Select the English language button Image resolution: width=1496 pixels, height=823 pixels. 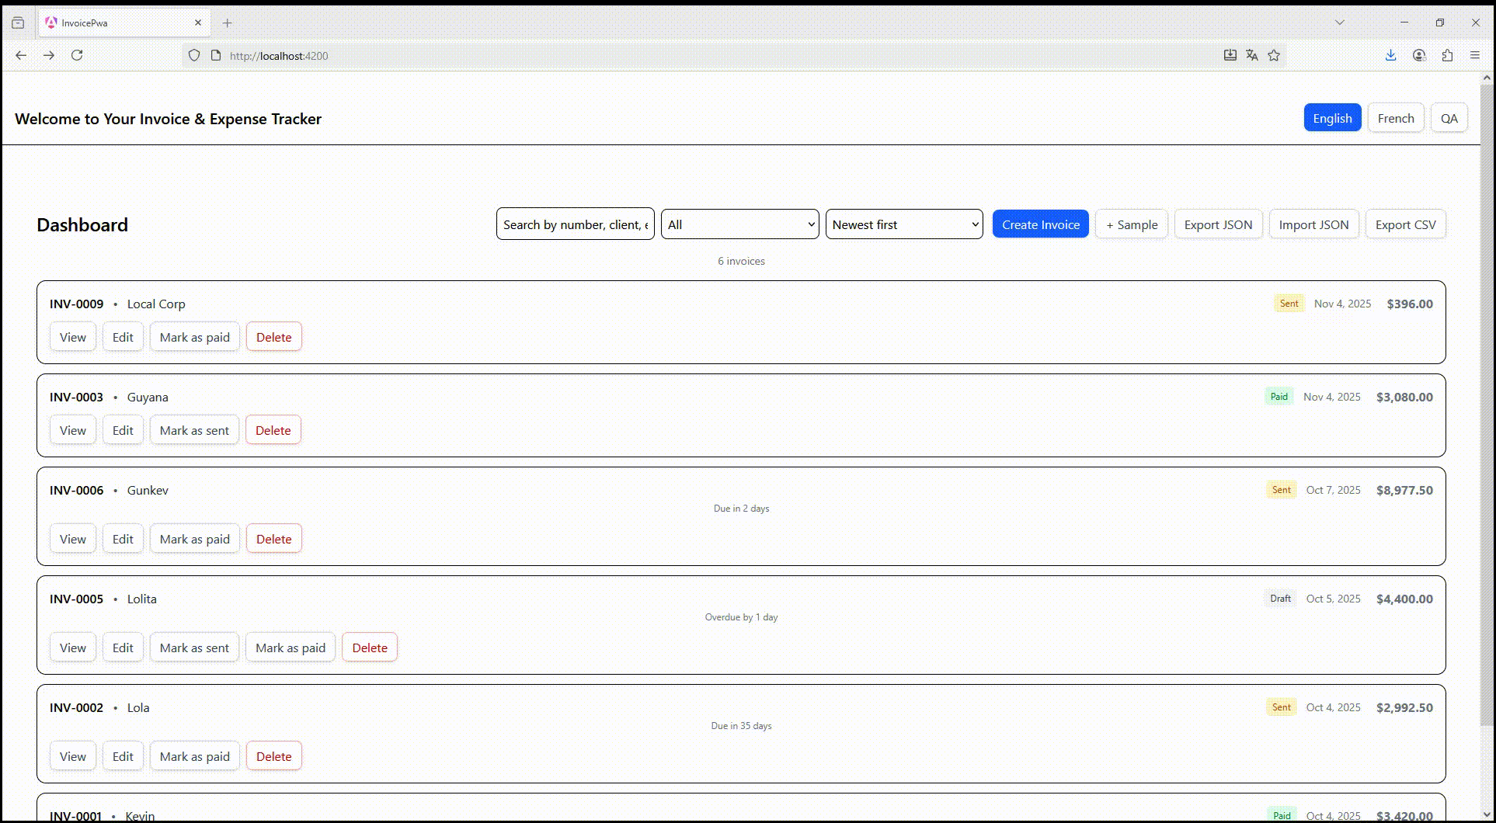point(1332,118)
